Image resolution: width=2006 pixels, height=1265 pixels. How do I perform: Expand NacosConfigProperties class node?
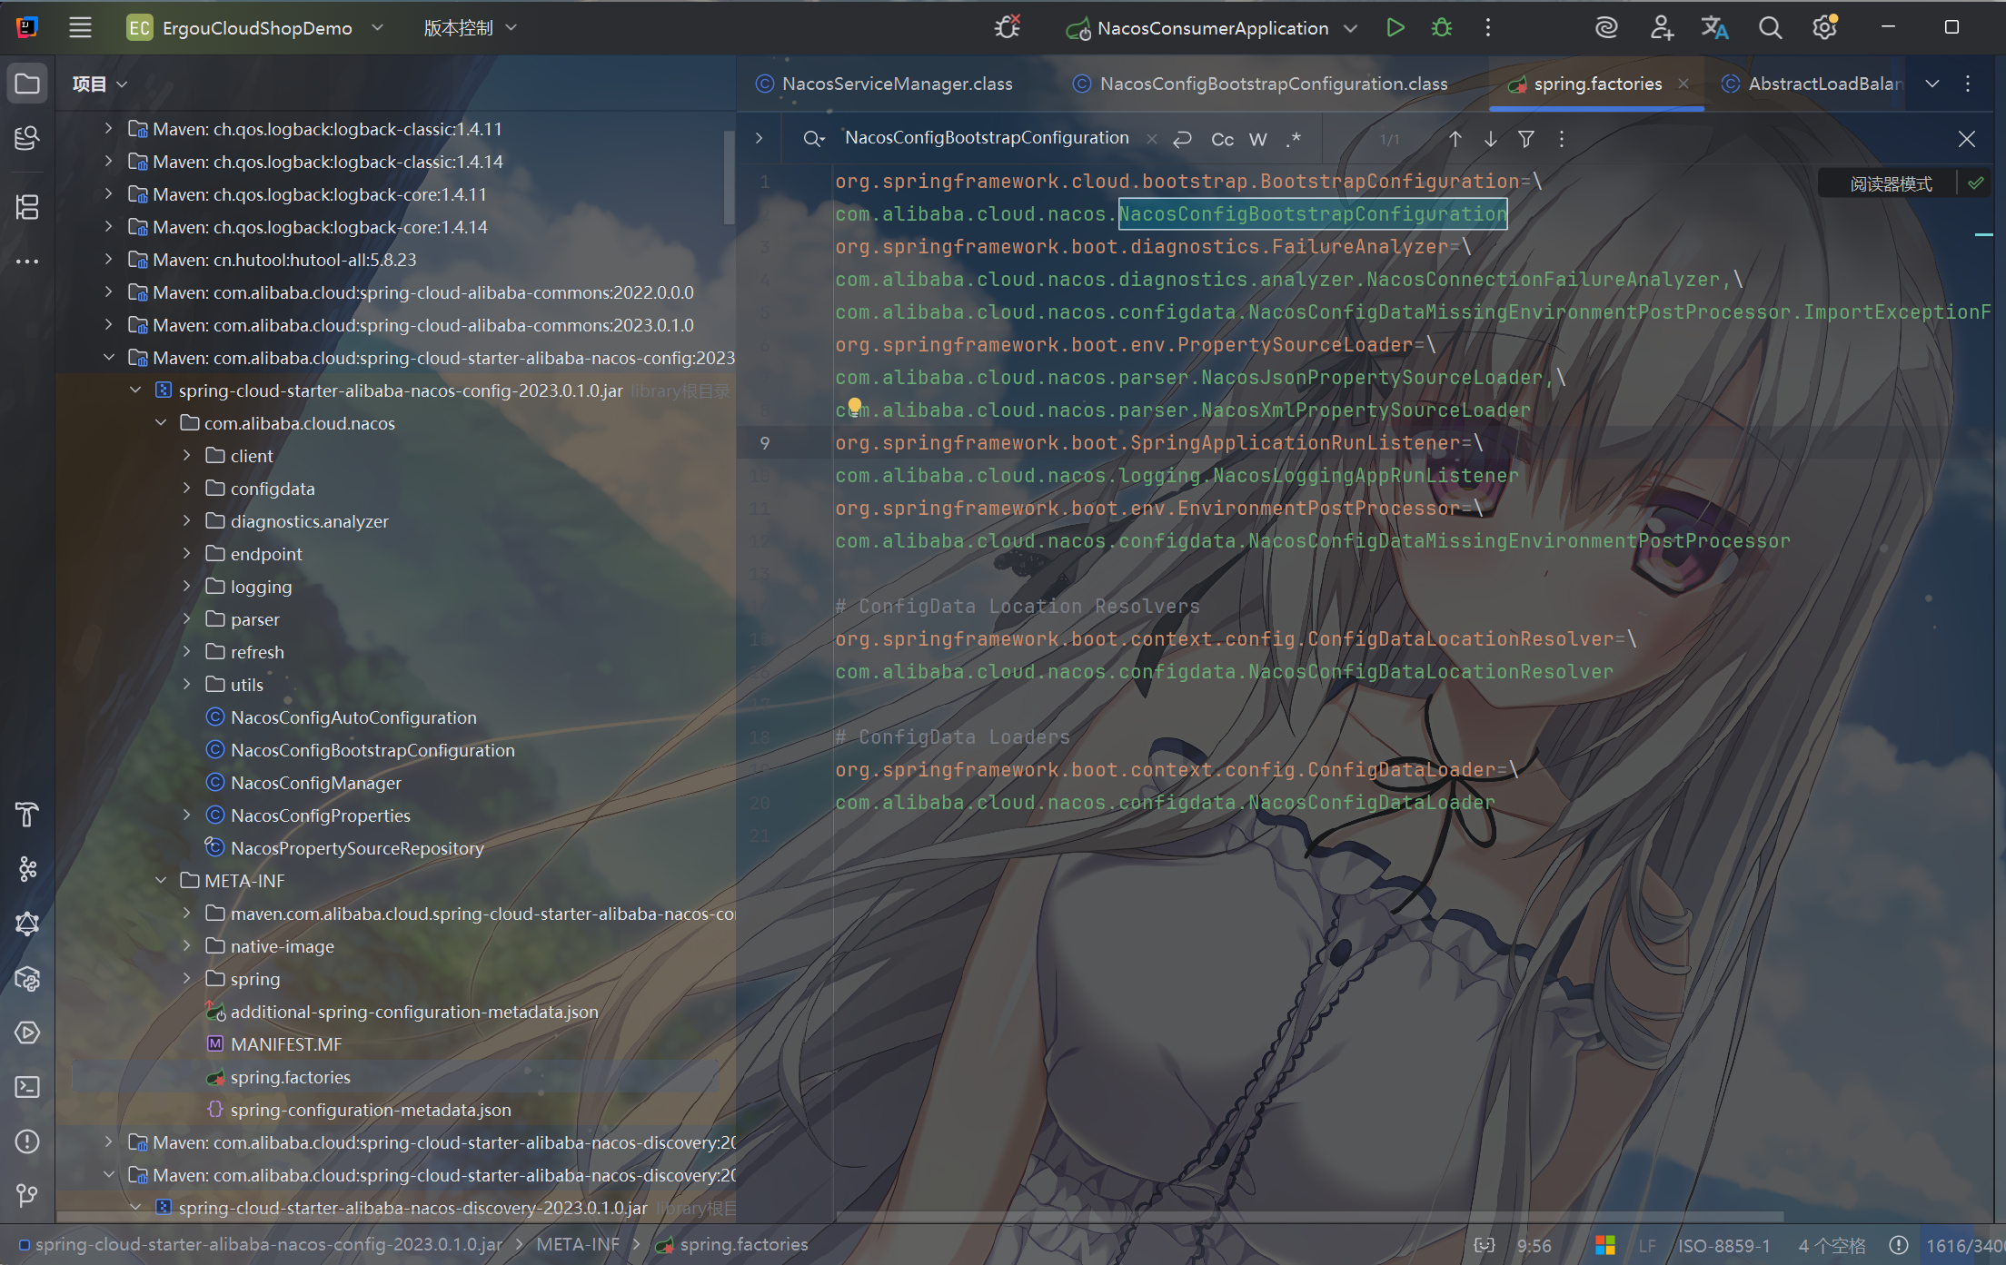point(186,815)
